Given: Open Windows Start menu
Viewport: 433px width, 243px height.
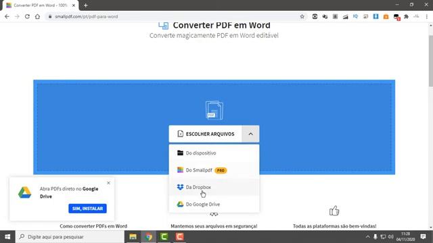Looking at the screenshot, I should click(7, 237).
